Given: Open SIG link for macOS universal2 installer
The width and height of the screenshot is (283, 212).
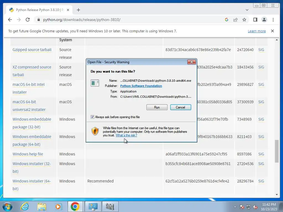Looking at the screenshot, I should coord(261,102).
